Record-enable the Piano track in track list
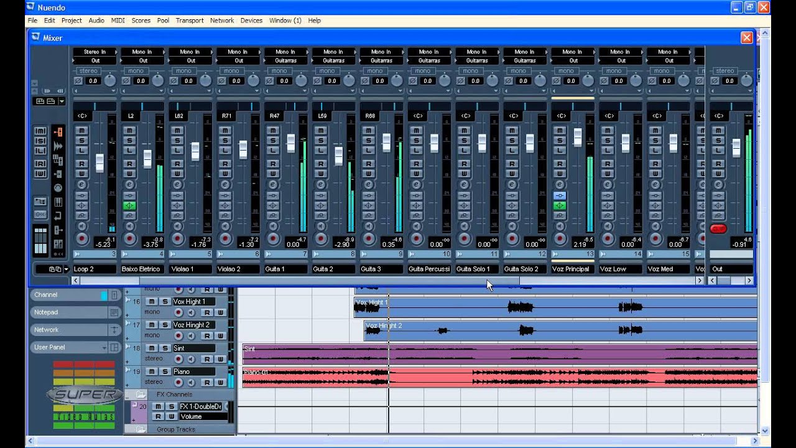Viewport: 796px width, 448px height. [x=178, y=383]
